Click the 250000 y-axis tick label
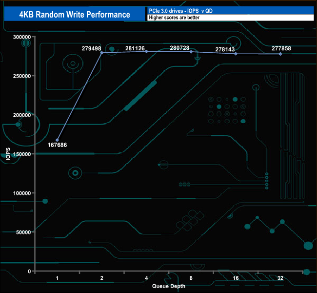 click(22, 76)
